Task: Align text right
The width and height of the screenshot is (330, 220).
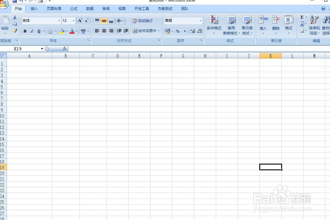Action: pos(111,31)
